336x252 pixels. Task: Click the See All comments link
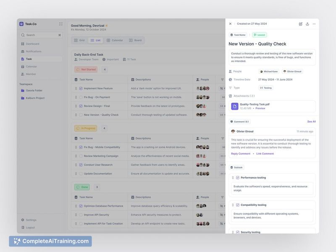(x=311, y=122)
